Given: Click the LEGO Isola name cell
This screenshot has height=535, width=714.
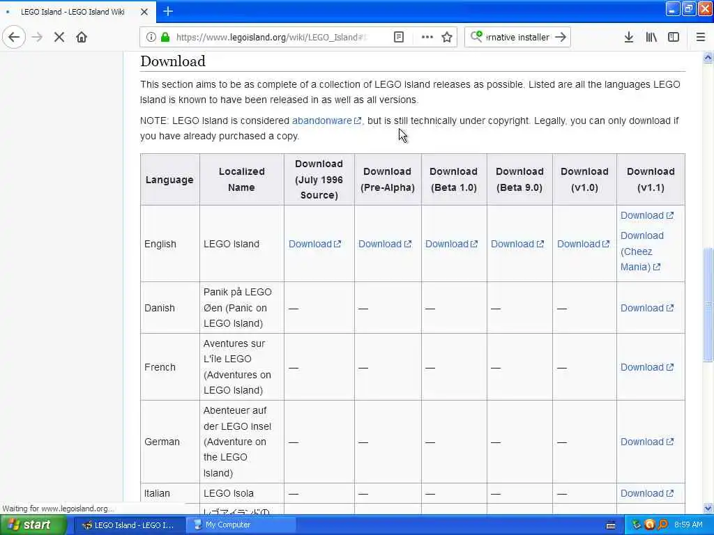Looking at the screenshot, I should pyautogui.click(x=242, y=493).
